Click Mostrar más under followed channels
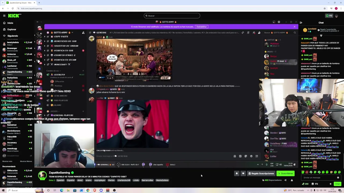 [7, 161]
